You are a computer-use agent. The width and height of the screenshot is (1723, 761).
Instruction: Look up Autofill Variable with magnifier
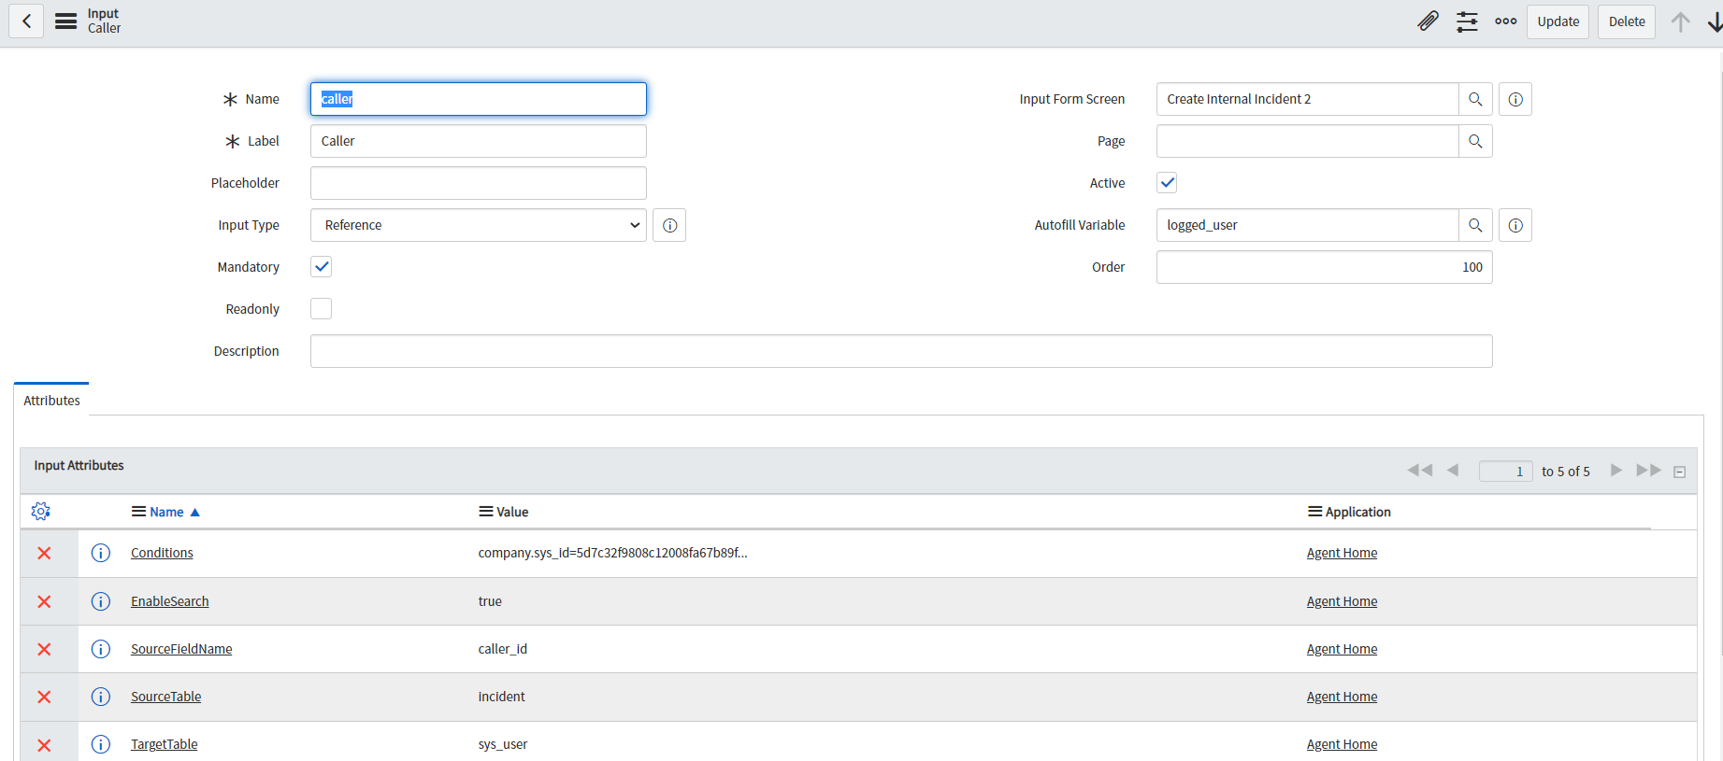click(x=1475, y=225)
